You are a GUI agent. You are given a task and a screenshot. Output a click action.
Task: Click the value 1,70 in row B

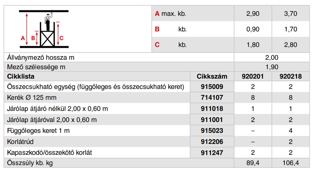pos(291,29)
